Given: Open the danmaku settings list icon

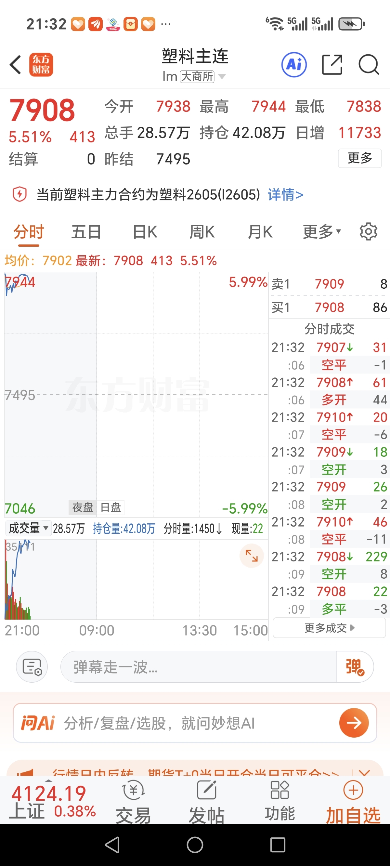Looking at the screenshot, I should pos(32,667).
